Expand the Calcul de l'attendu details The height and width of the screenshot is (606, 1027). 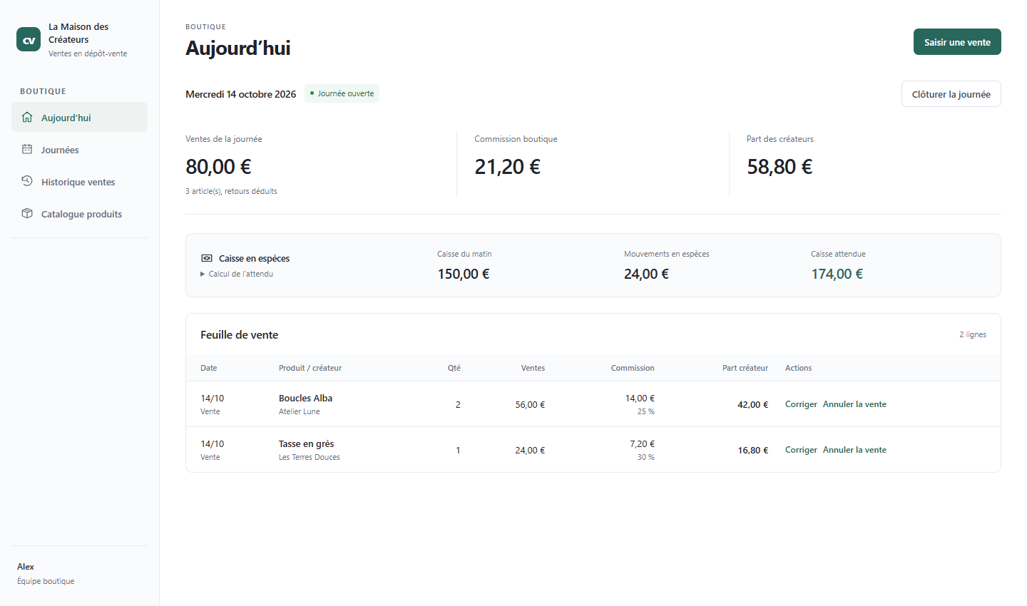(237, 274)
